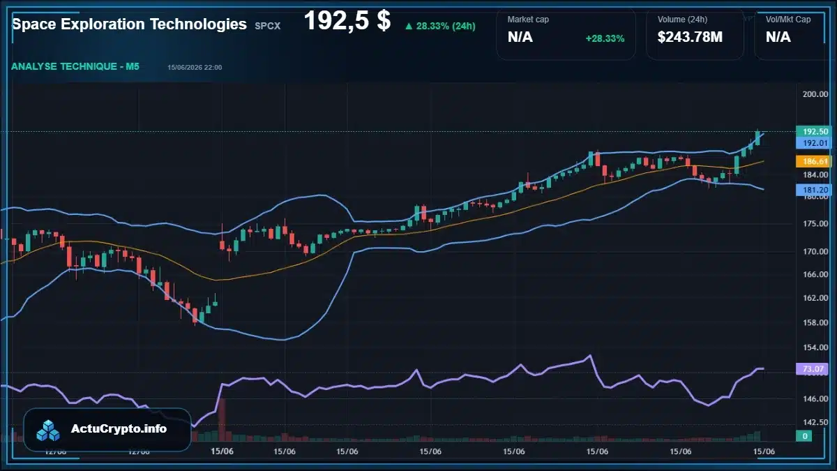The width and height of the screenshot is (837, 471).
Task: Open the ActuCrypto.info link
Action: (x=119, y=429)
